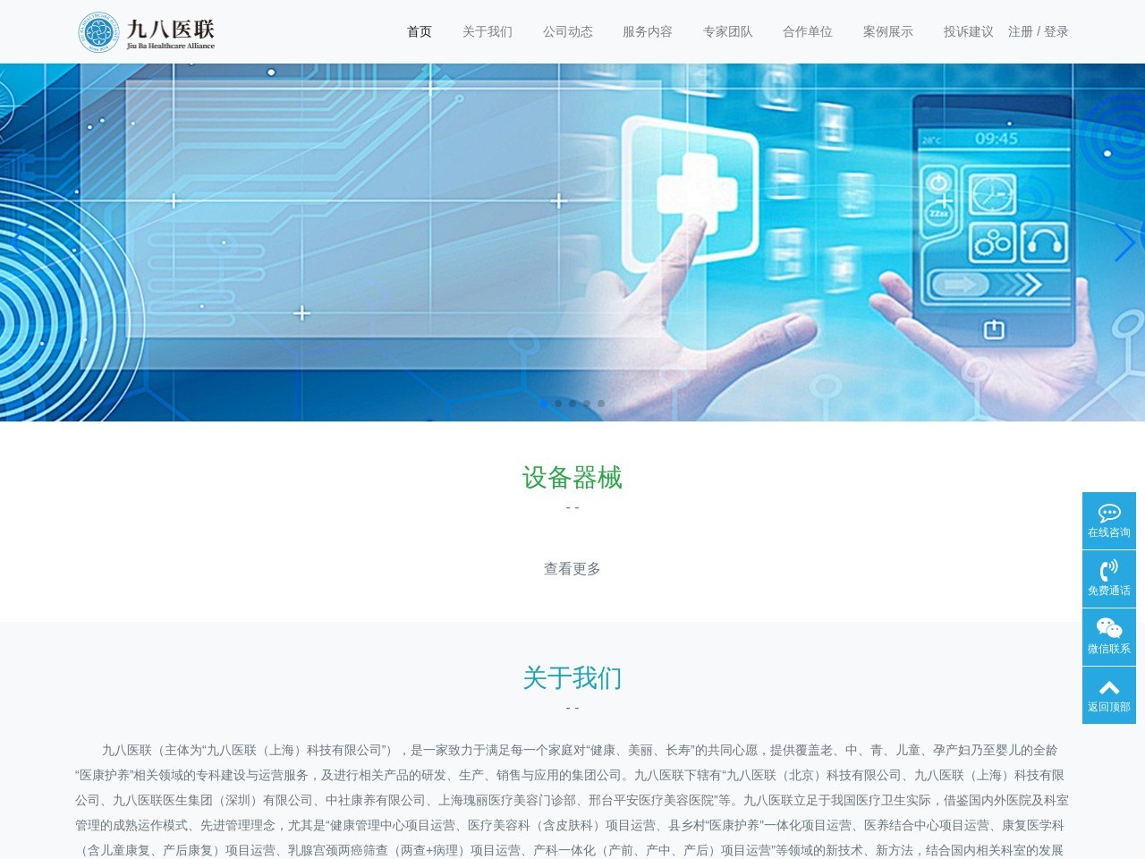Image resolution: width=1145 pixels, height=859 pixels.
Task: Click the 关于我们 section heading
Action: [572, 678]
